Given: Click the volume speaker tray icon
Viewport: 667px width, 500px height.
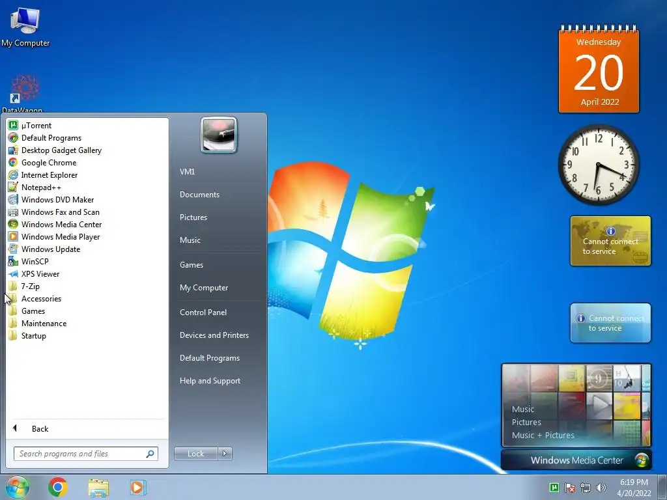Looking at the screenshot, I should click(601, 488).
